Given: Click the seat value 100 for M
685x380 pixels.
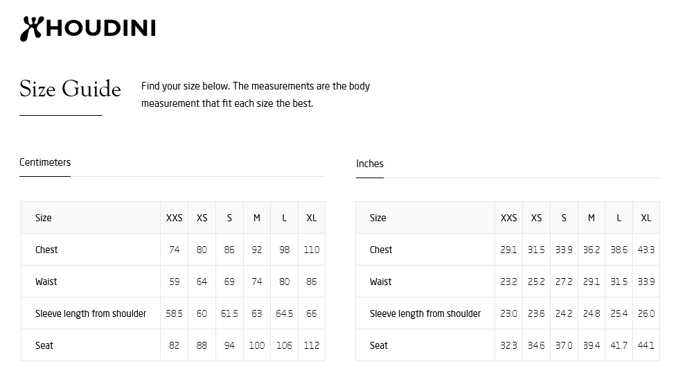Looking at the screenshot, I should click(x=257, y=345).
